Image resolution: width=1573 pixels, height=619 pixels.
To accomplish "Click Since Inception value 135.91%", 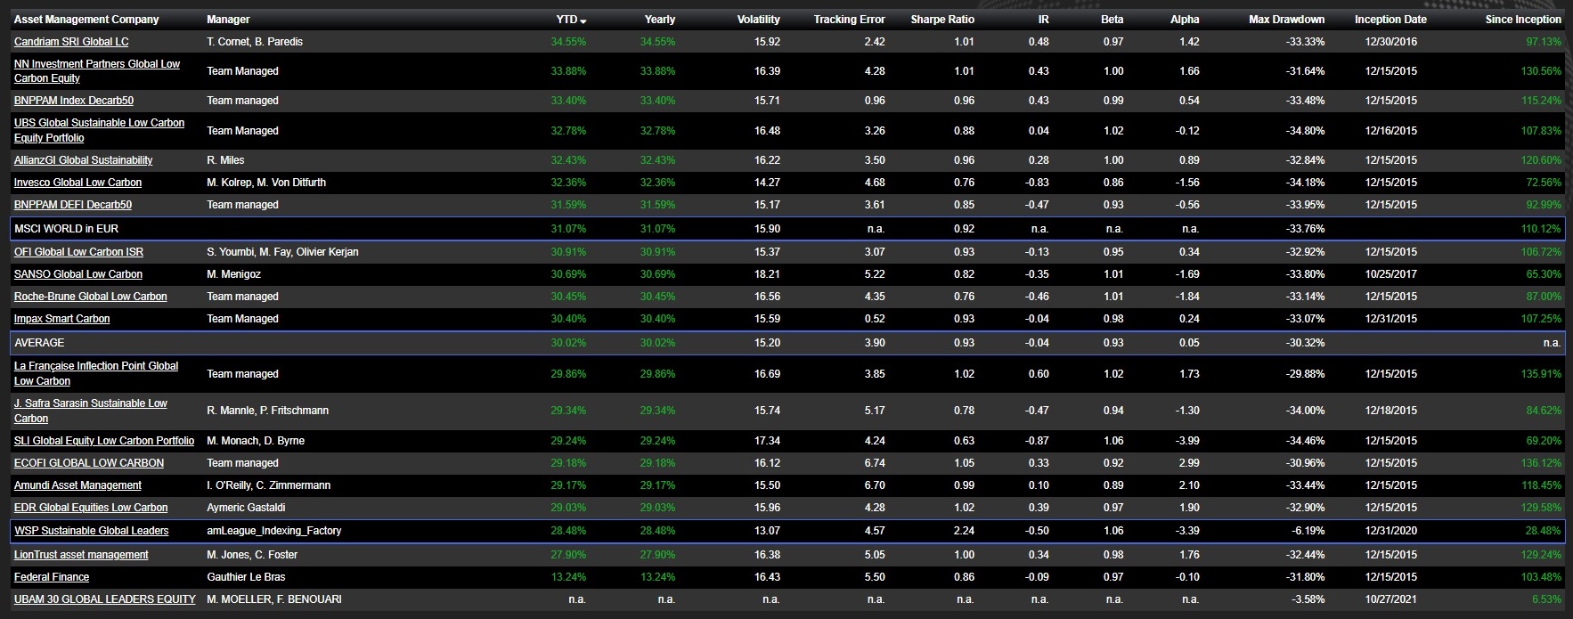I will 1542,374.
